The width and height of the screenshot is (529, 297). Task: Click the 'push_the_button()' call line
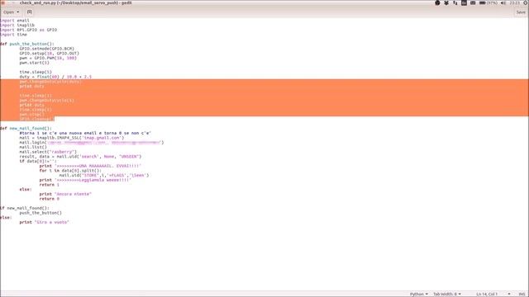pos(41,213)
